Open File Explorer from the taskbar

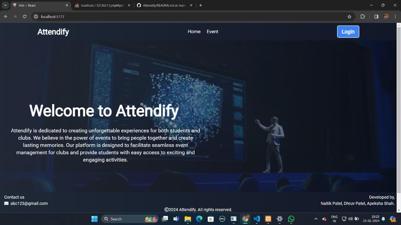[188, 219]
